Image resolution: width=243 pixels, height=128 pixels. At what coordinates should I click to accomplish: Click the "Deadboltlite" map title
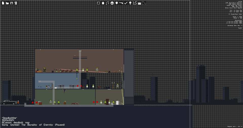point(10,118)
